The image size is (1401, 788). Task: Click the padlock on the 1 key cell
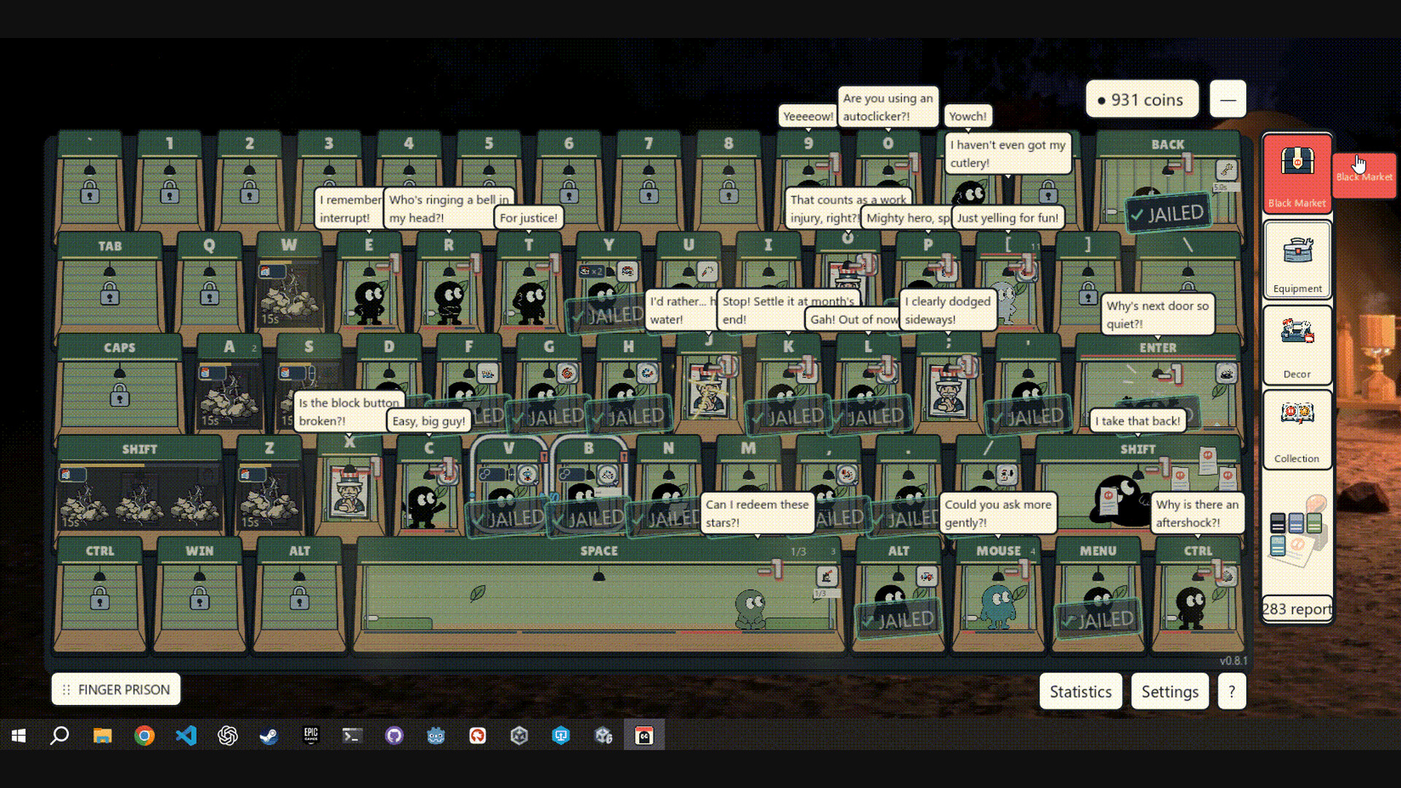[169, 193]
